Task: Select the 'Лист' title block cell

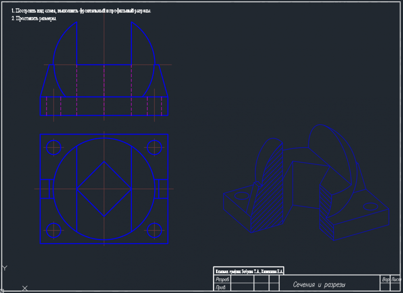Action: [x=397, y=279]
